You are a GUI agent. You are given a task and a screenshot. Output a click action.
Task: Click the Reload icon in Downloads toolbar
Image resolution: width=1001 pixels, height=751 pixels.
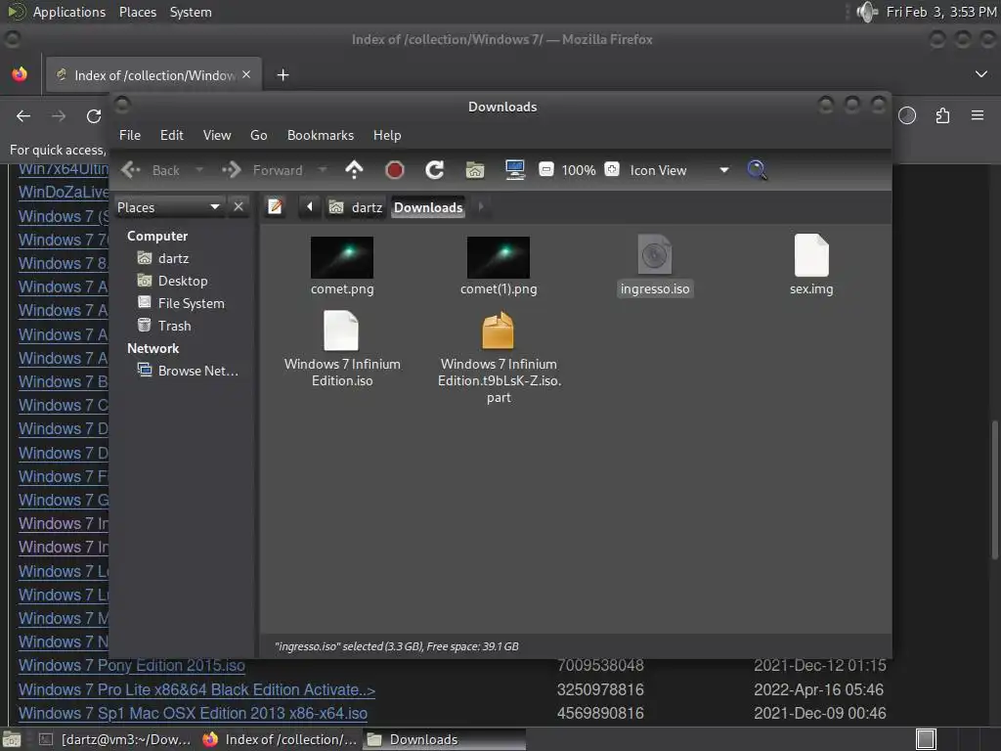coord(435,170)
